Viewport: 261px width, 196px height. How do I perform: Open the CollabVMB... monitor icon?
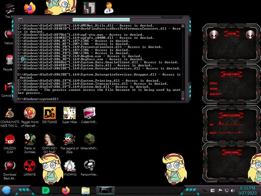pos(89,115)
